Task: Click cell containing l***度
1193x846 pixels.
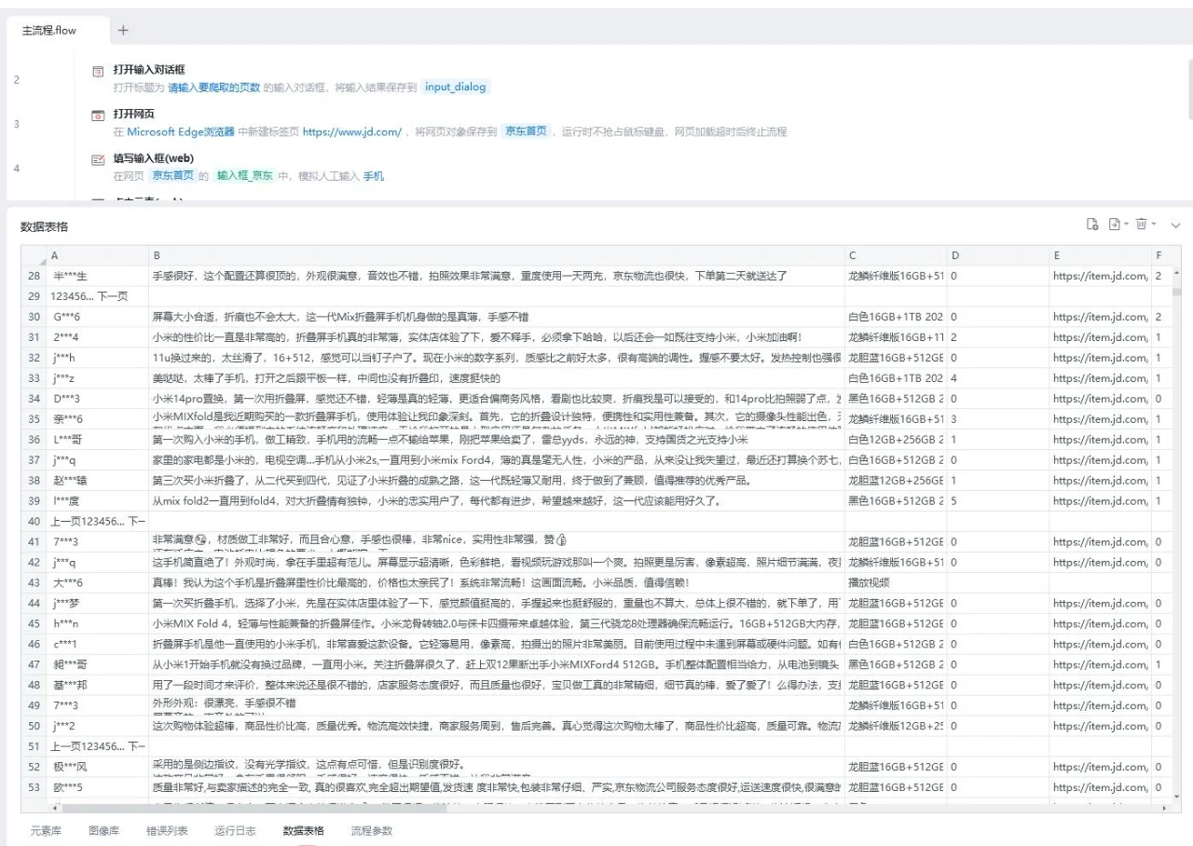Action: tap(98, 501)
